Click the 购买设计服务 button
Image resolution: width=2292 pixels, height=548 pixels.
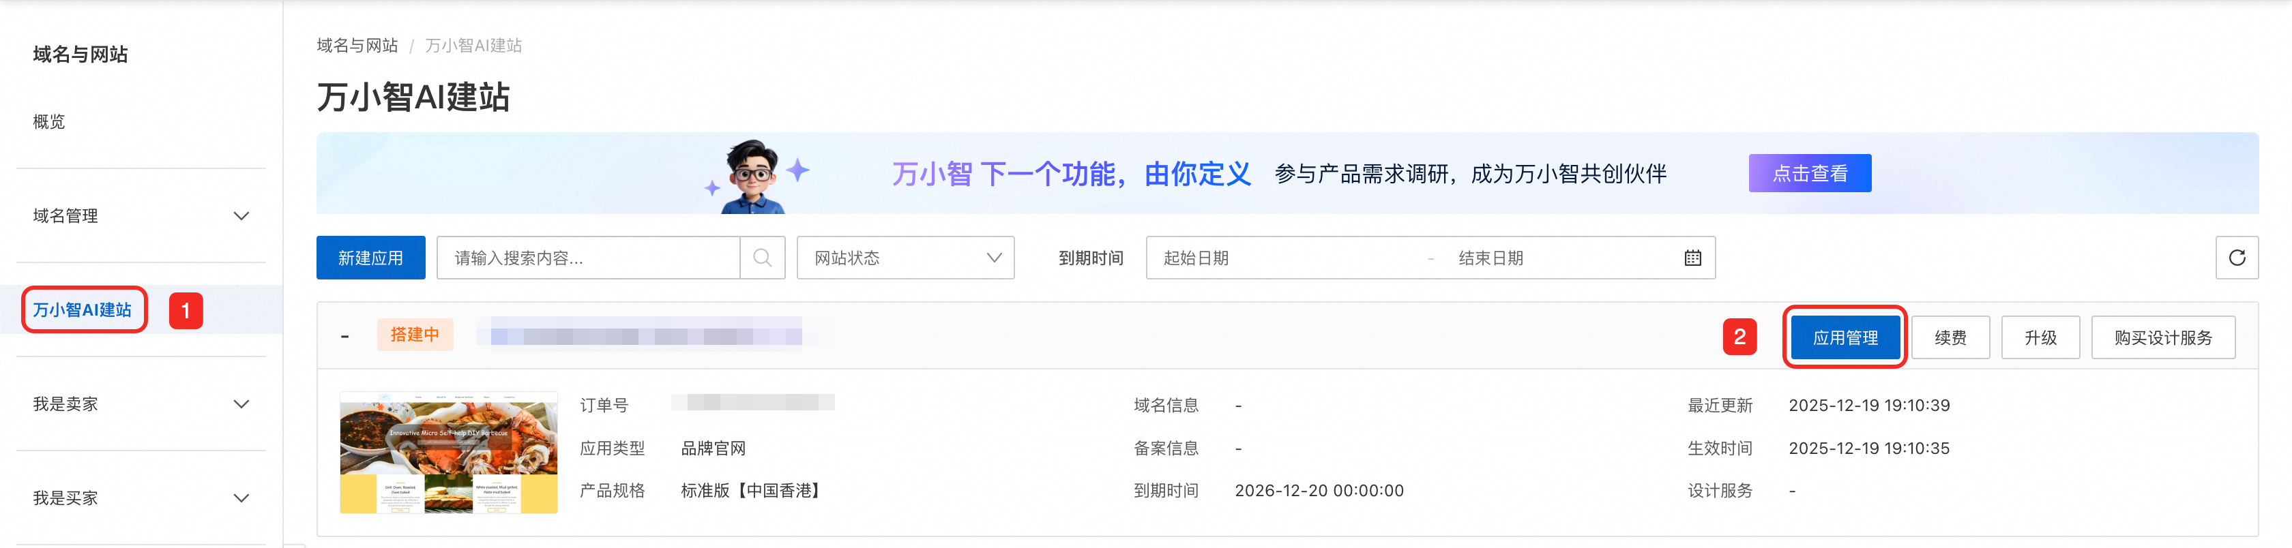click(x=2162, y=338)
